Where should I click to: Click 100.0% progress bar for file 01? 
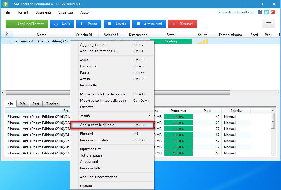[178, 117]
